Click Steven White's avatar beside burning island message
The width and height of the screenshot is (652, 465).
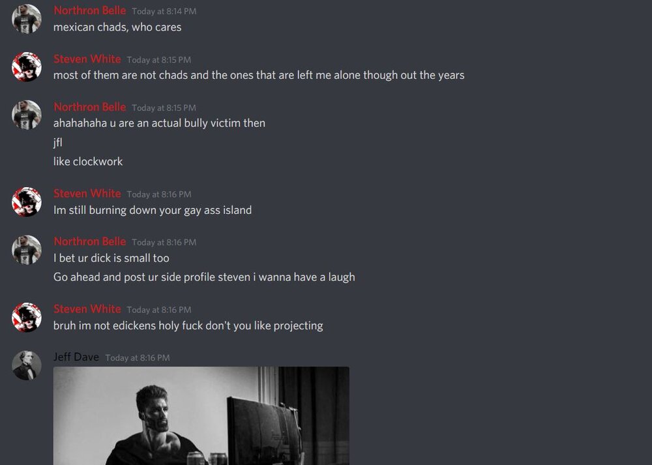pyautogui.click(x=27, y=202)
